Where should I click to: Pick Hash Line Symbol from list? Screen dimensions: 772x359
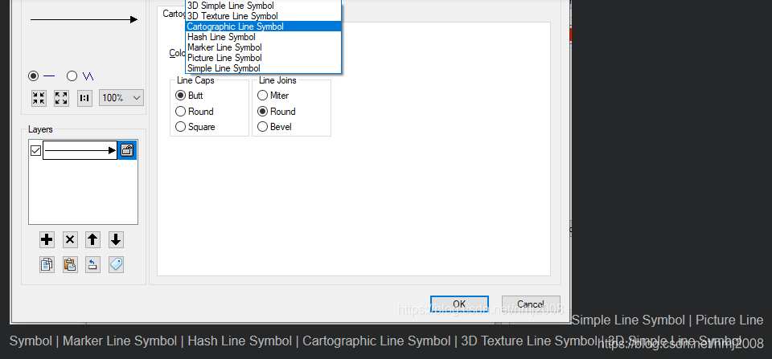(x=263, y=37)
